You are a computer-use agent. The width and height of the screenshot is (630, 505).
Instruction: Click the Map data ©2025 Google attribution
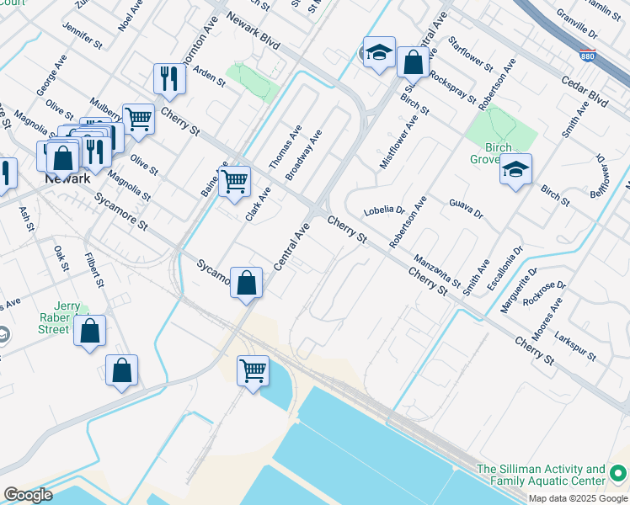point(578,499)
